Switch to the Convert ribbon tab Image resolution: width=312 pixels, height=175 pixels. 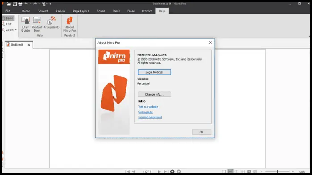42,11
